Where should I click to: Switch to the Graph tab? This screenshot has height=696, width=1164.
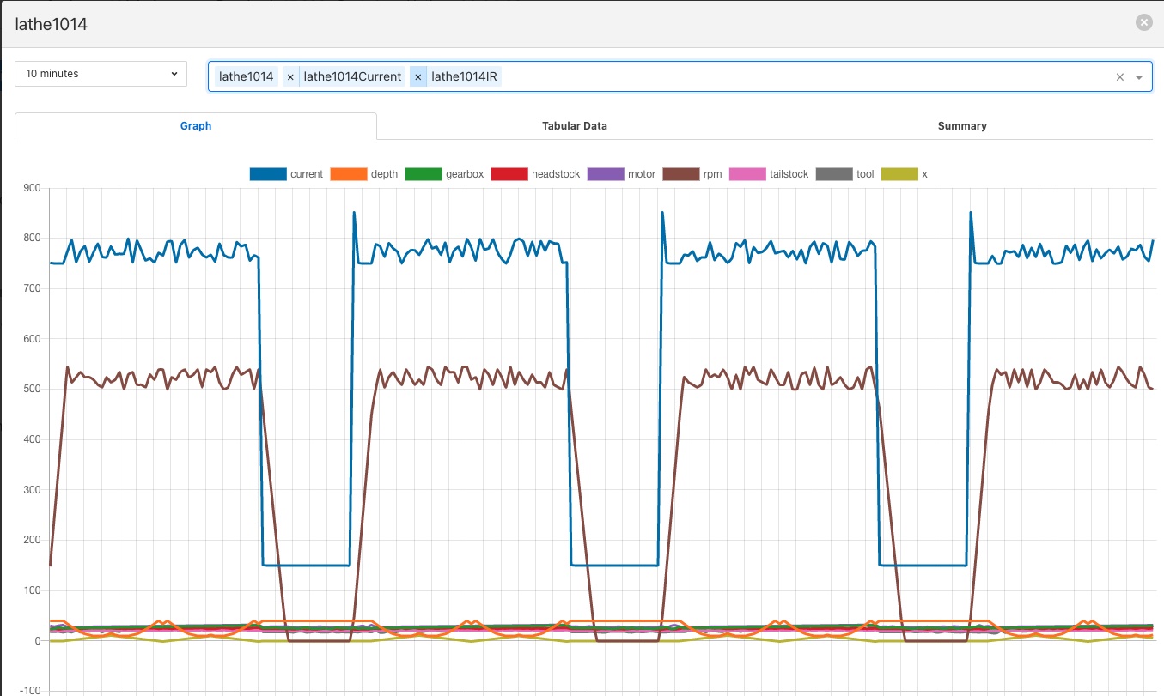(x=196, y=125)
